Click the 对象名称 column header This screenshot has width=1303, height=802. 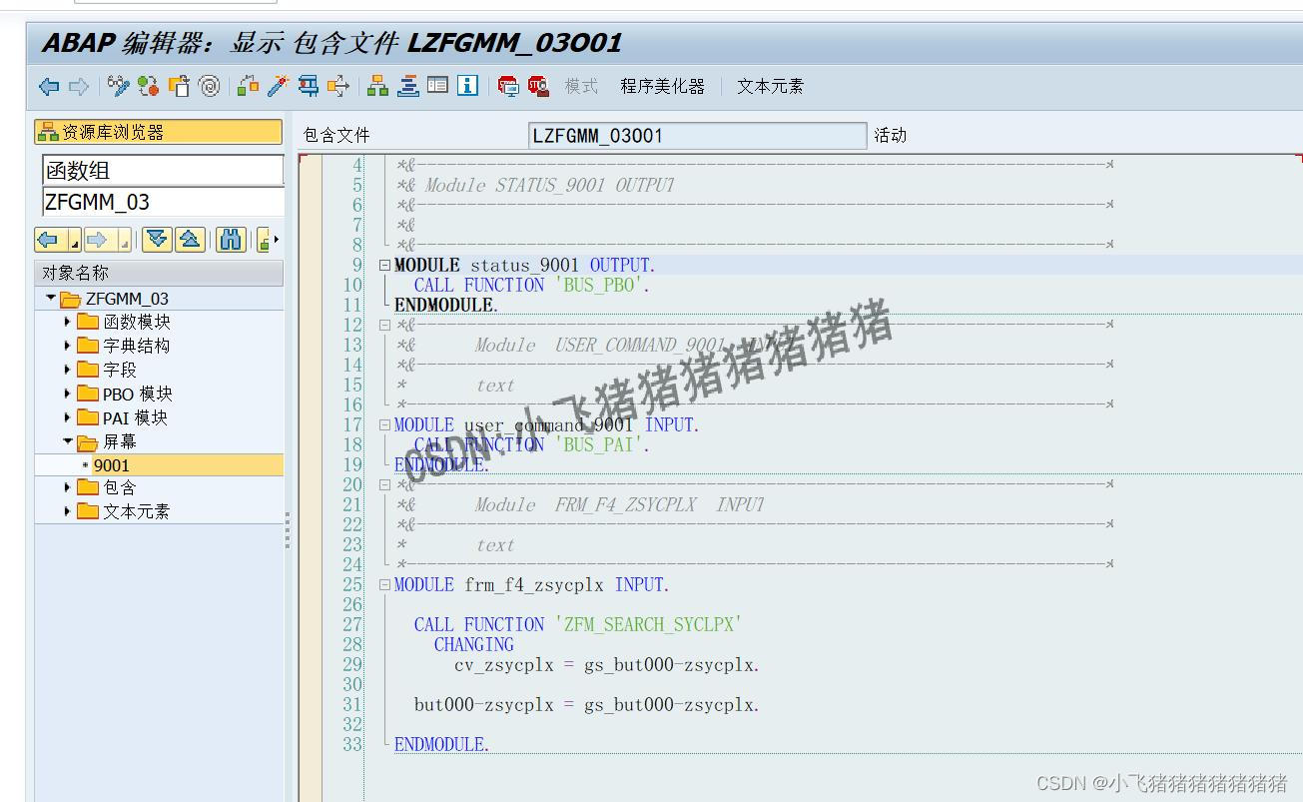159,273
